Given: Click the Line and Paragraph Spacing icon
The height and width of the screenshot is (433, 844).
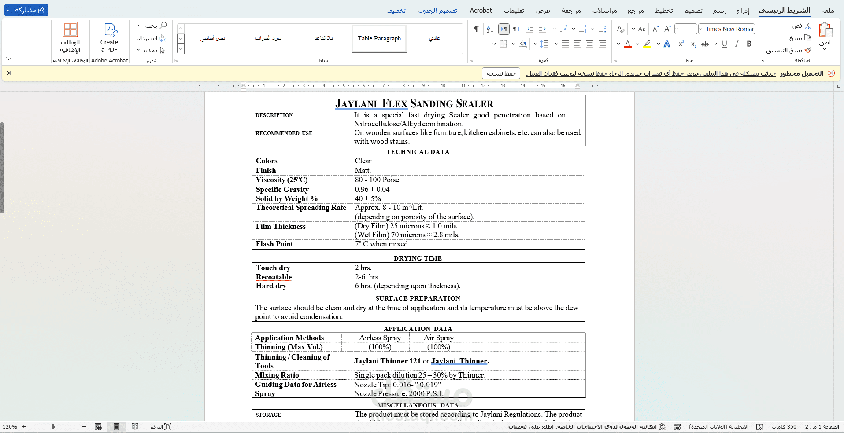Looking at the screenshot, I should pos(544,44).
